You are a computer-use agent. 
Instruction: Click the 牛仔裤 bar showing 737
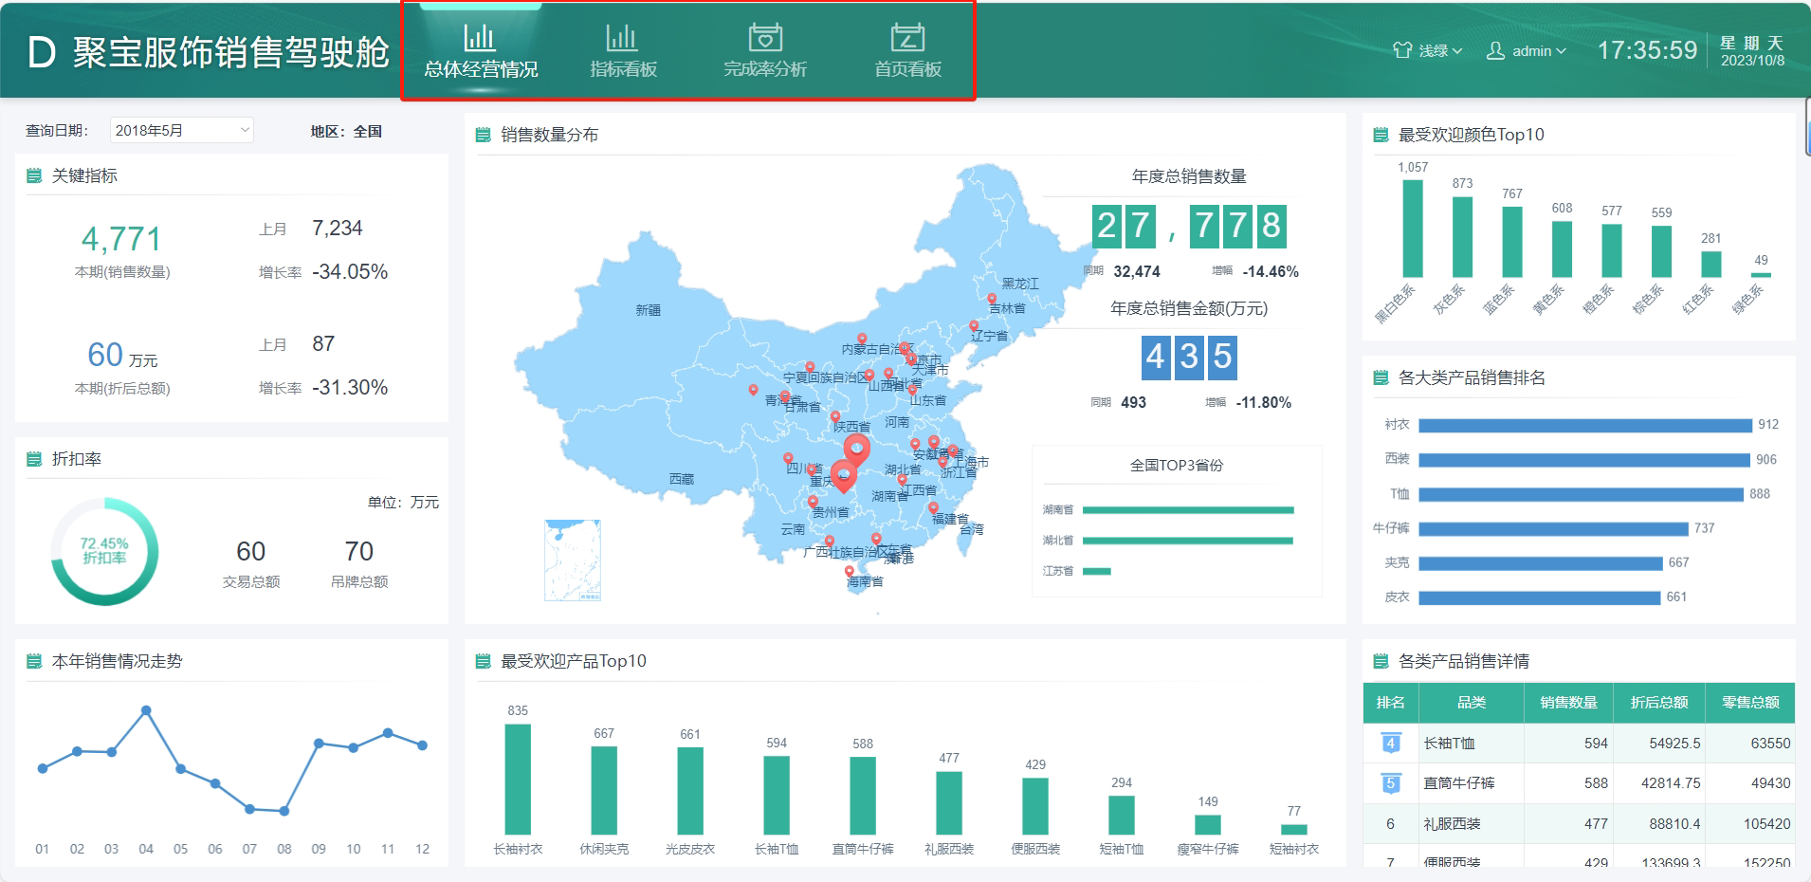coord(1553,528)
